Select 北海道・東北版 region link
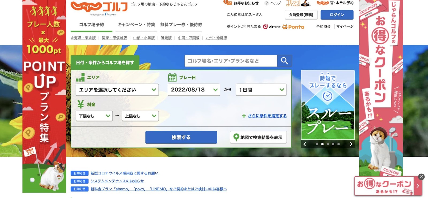This screenshot has height=198, width=428. tap(83, 38)
